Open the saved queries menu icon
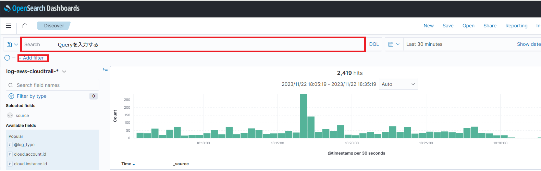The height and width of the screenshot is (171, 541). point(12,44)
